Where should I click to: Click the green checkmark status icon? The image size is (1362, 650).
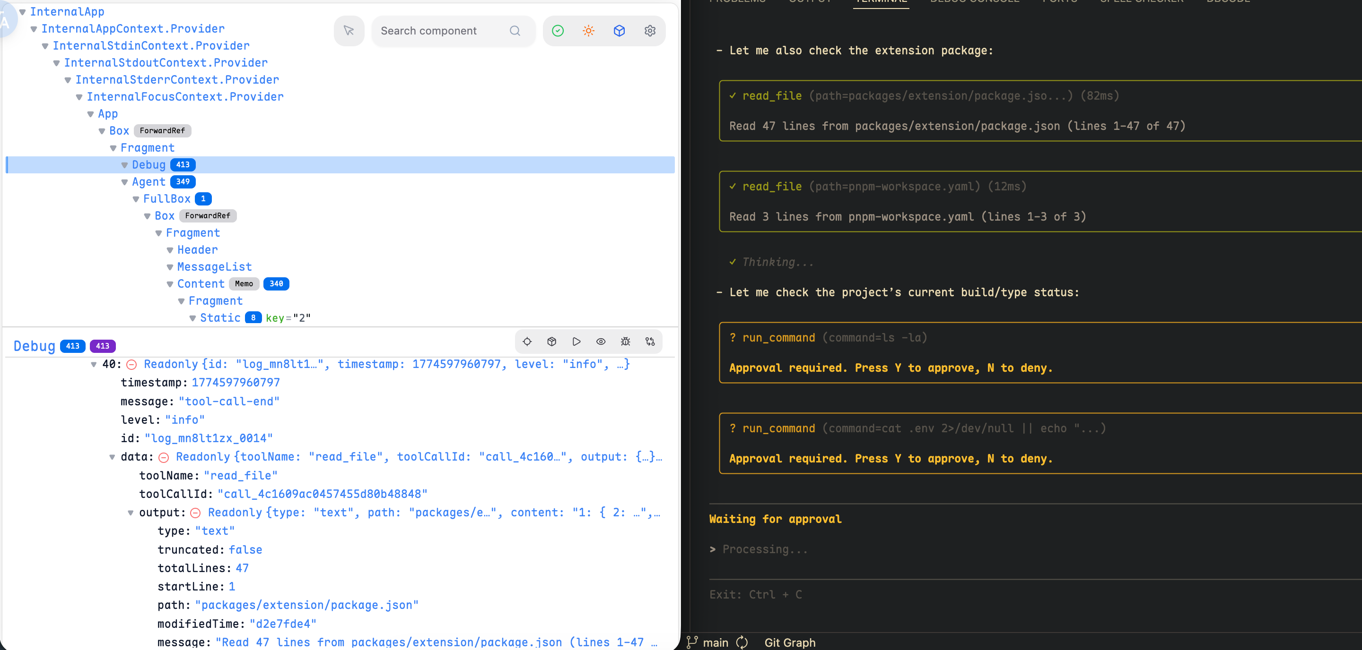click(558, 31)
